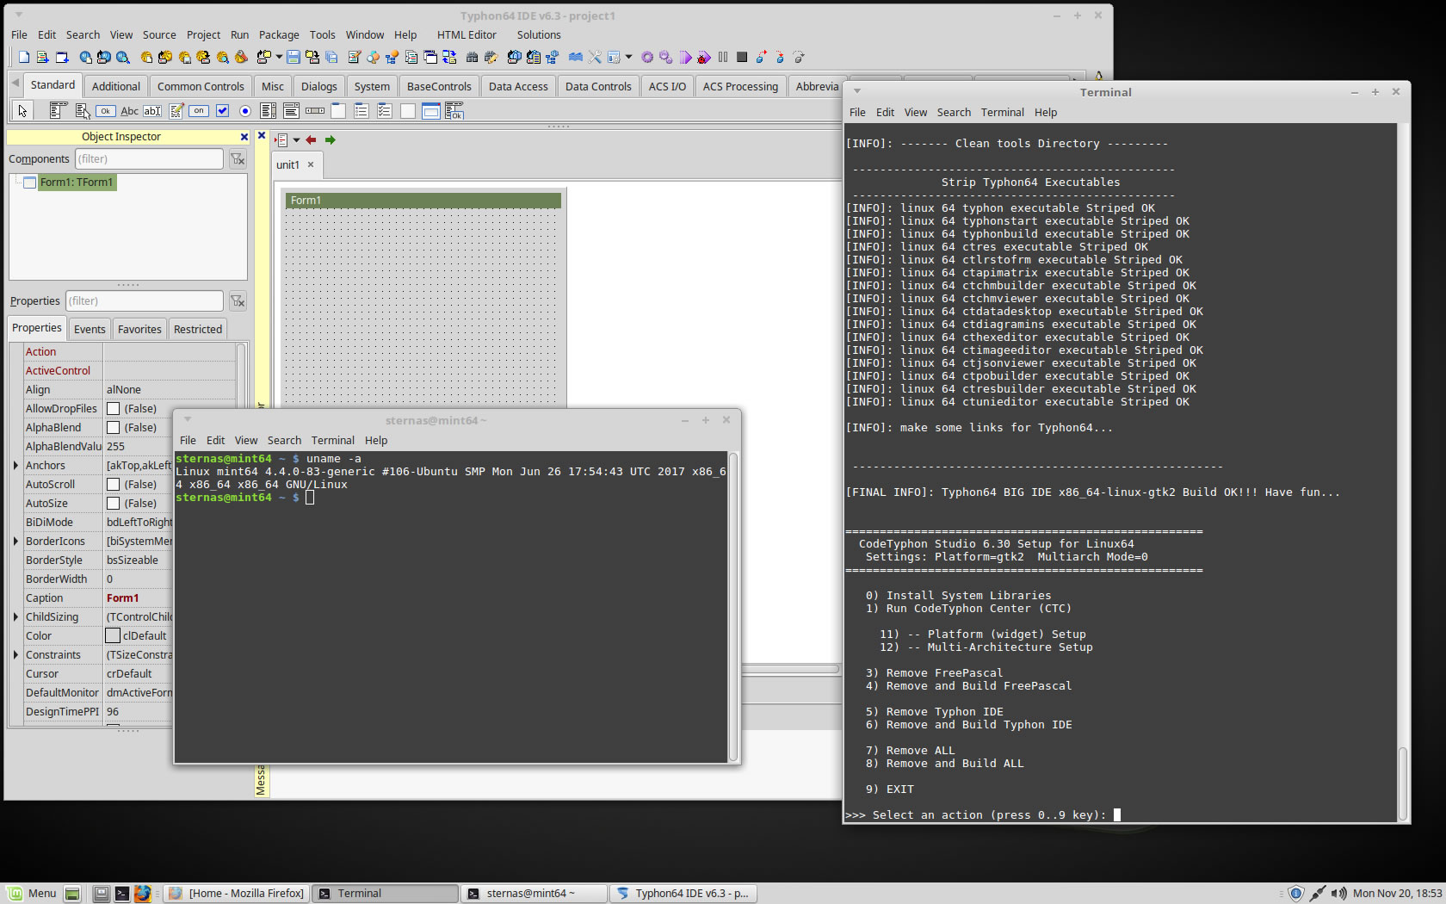Pick the TMainMenu component from the Standard palette
The width and height of the screenshot is (1446, 904).
pos(58,110)
